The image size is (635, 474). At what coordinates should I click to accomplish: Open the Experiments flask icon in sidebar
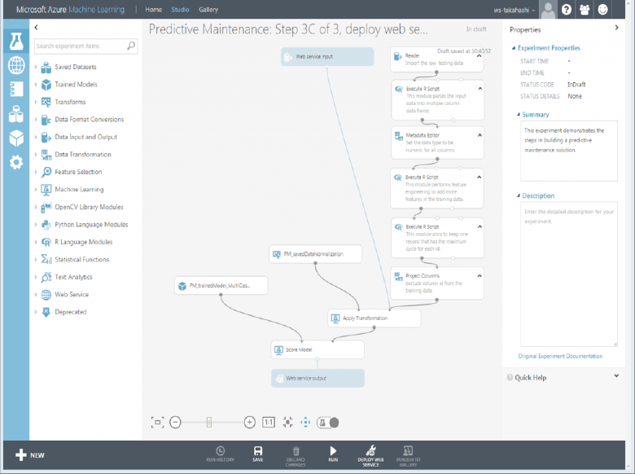pos(16,41)
